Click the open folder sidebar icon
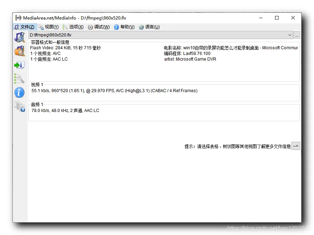The height and width of the screenshot is (235, 314). pos(19,51)
